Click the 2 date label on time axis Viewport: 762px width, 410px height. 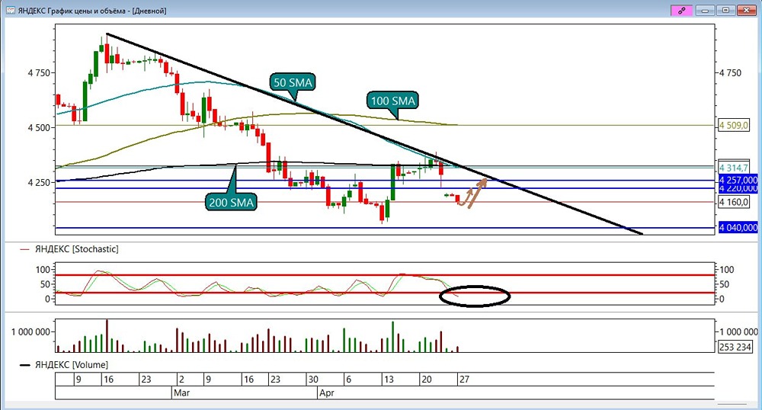point(181,380)
